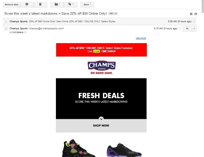
Task: Remove the sss label with its x
Action: (116, 14)
